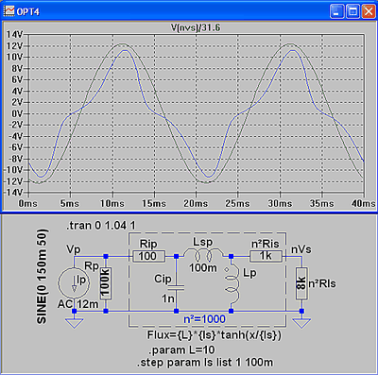Image resolution: width=378 pixels, height=375 pixels.
Task: Minimize the OPT4 plot window
Action: (x=336, y=11)
